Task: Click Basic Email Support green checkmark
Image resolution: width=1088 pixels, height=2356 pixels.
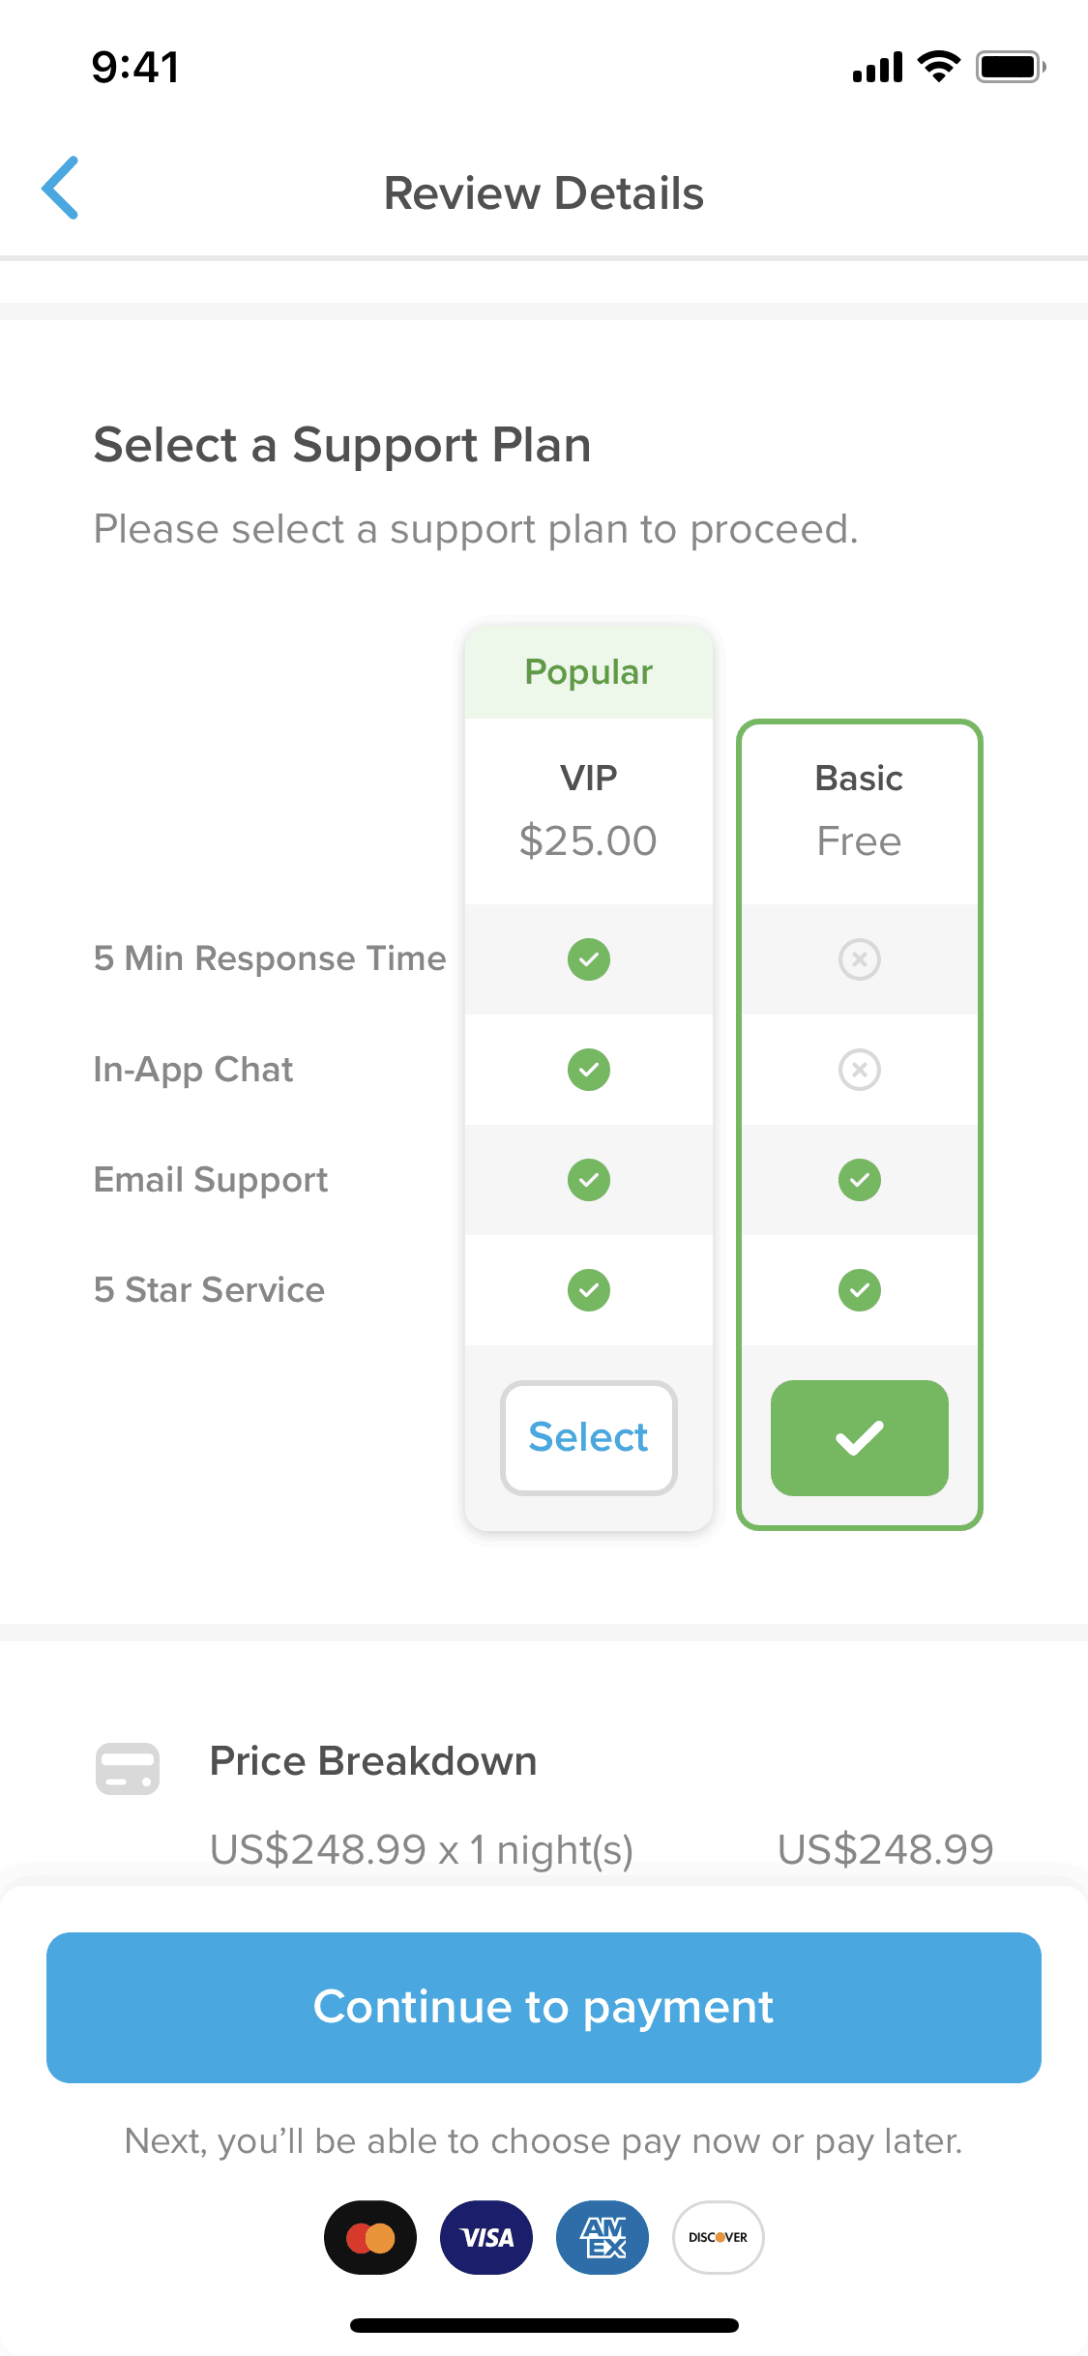Action: (860, 1180)
